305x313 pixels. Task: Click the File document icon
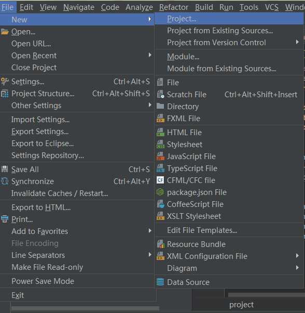[x=160, y=82]
